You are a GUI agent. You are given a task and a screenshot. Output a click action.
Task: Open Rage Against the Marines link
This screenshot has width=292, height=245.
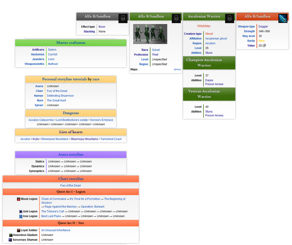pyautogui.click(x=60, y=207)
